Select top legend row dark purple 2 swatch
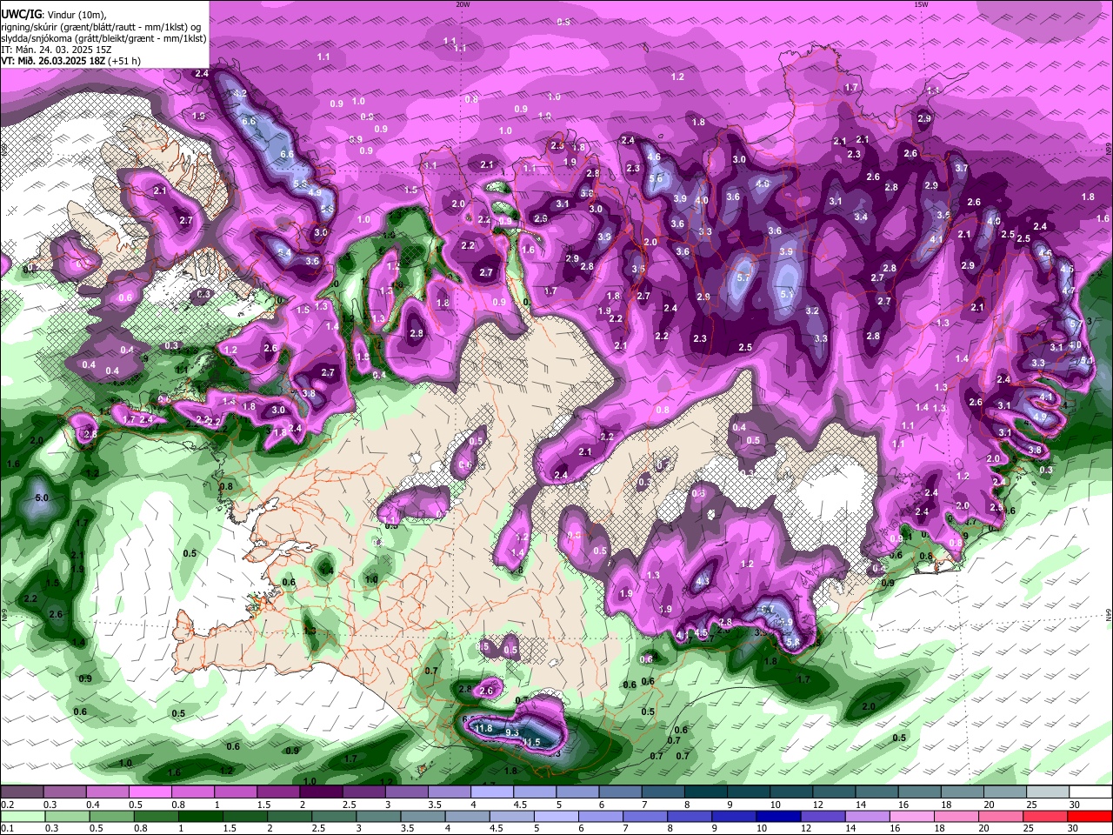The height and width of the screenshot is (835, 1113). (x=321, y=792)
